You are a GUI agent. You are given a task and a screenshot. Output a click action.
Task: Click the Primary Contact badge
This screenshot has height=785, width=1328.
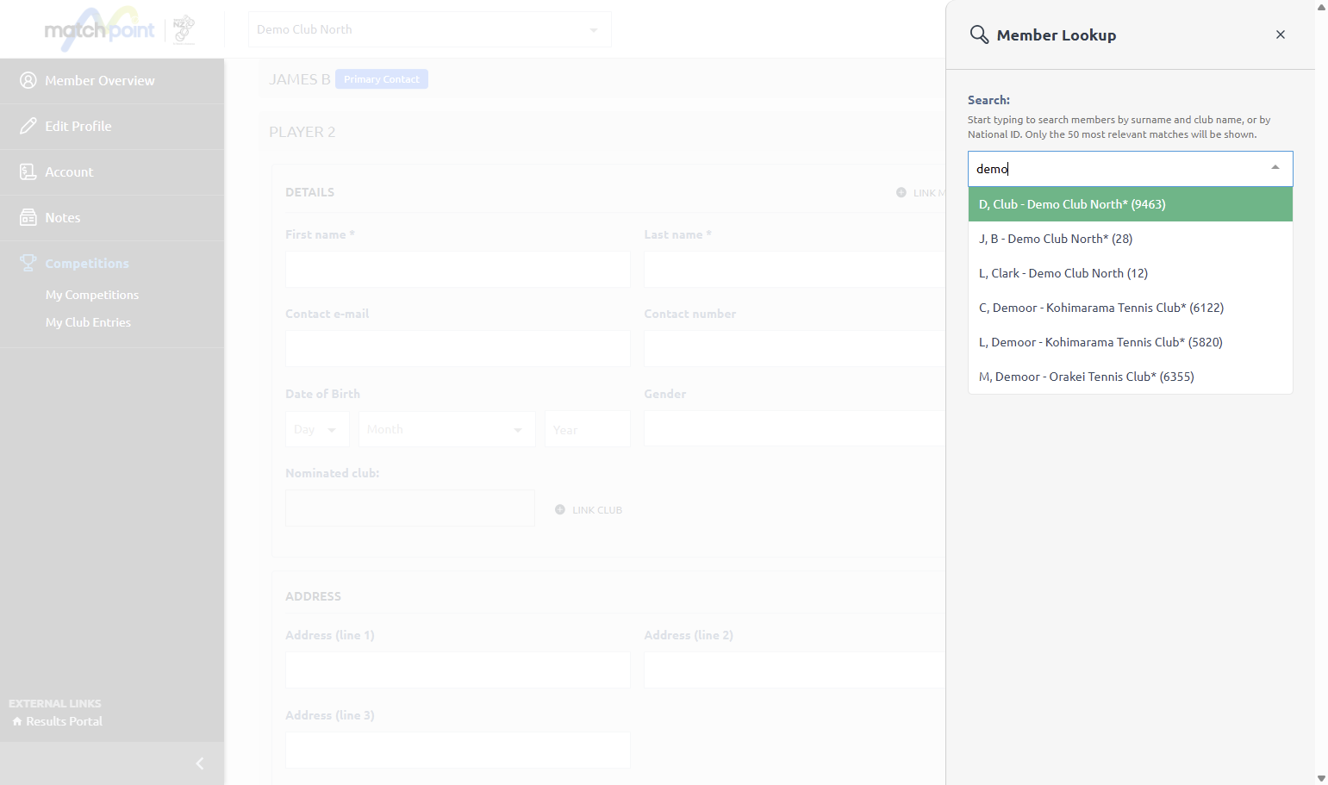382,79
